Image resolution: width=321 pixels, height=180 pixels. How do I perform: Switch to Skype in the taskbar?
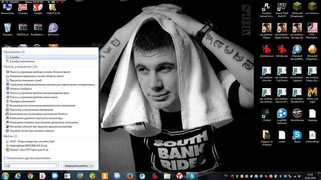pos(192,176)
